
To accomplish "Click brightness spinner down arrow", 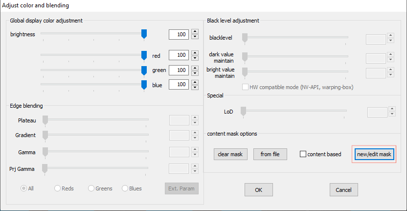I will (x=195, y=37).
